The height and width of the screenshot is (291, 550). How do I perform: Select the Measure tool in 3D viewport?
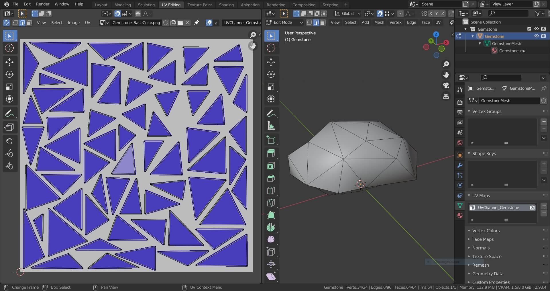pos(271,126)
